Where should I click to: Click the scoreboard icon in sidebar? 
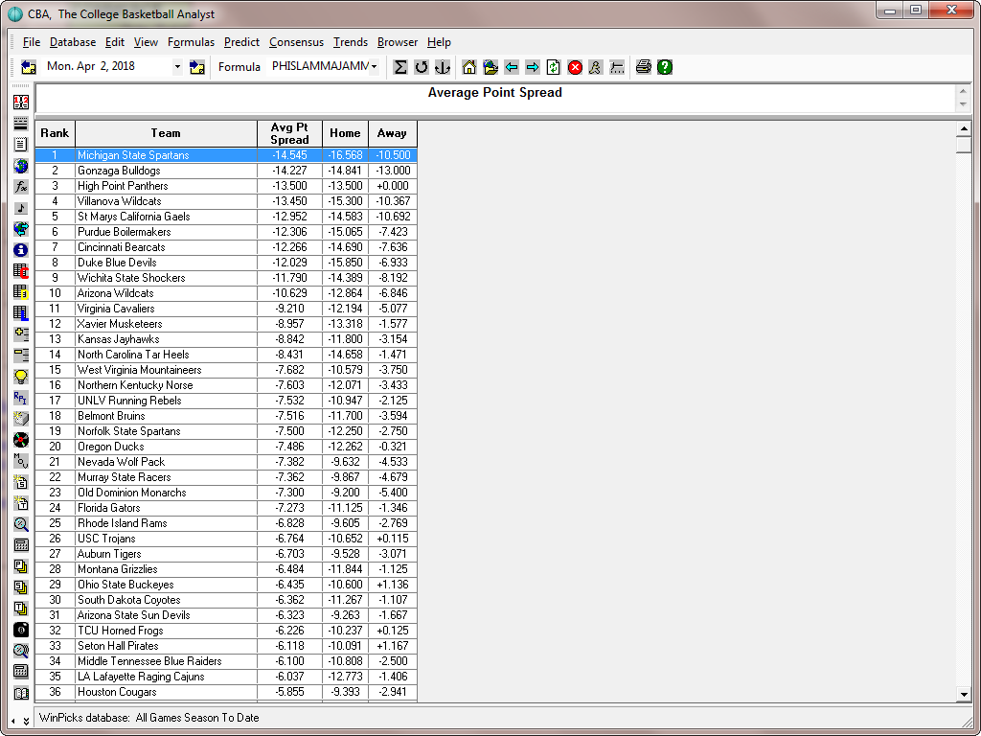click(x=21, y=102)
